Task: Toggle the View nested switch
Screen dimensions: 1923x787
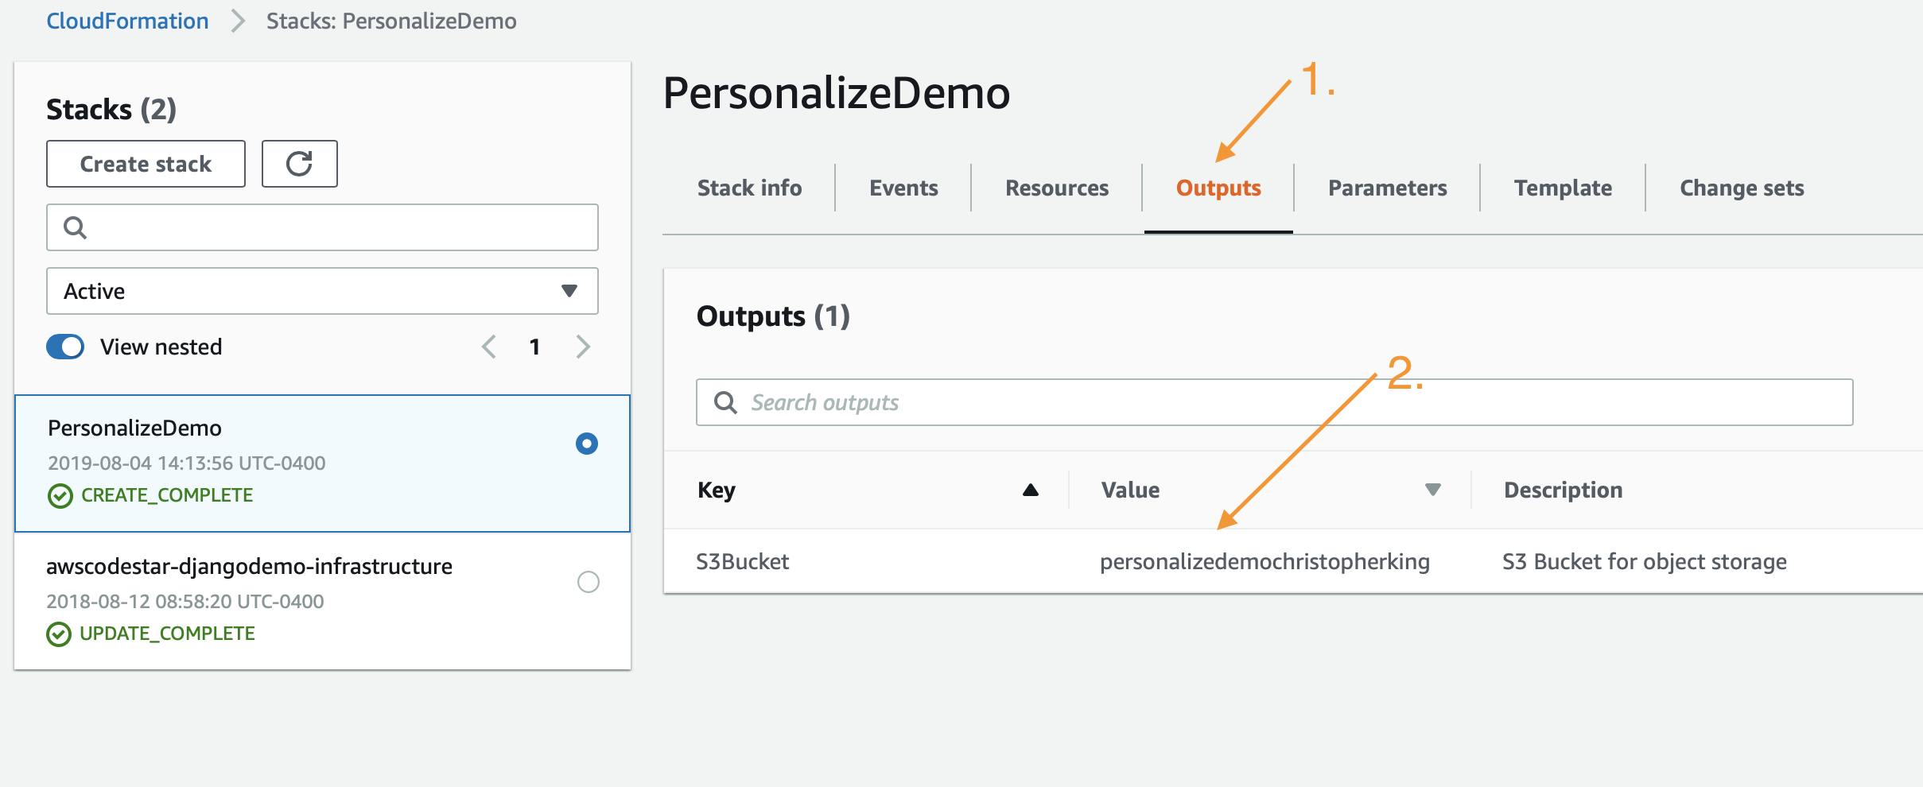Action: (65, 347)
